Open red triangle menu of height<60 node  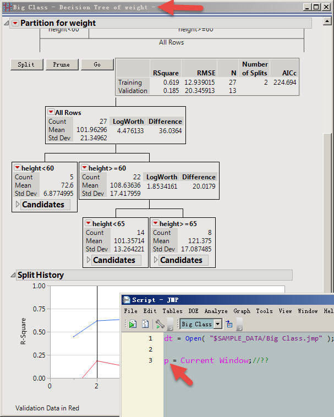17,168
